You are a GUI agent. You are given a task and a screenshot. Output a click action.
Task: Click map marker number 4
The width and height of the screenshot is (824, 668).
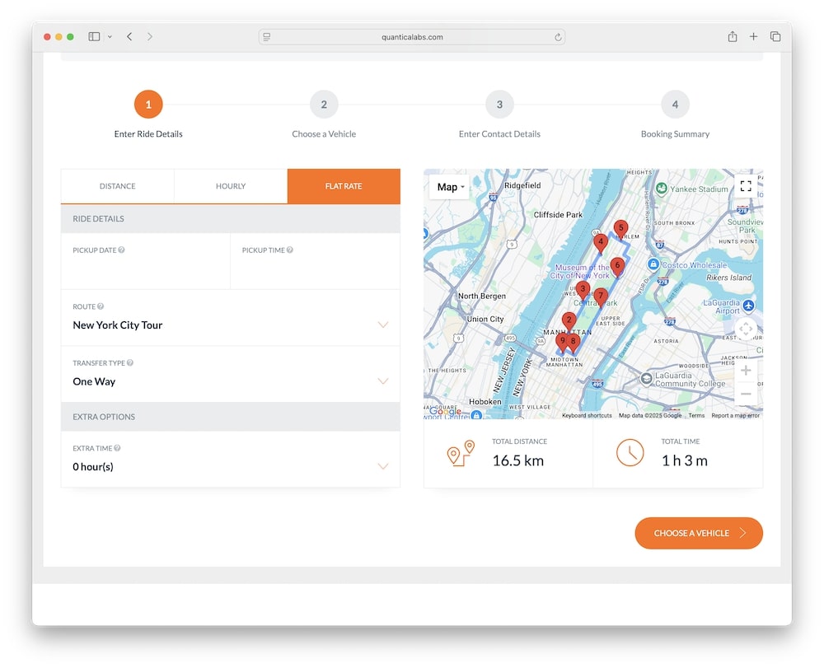pos(601,243)
